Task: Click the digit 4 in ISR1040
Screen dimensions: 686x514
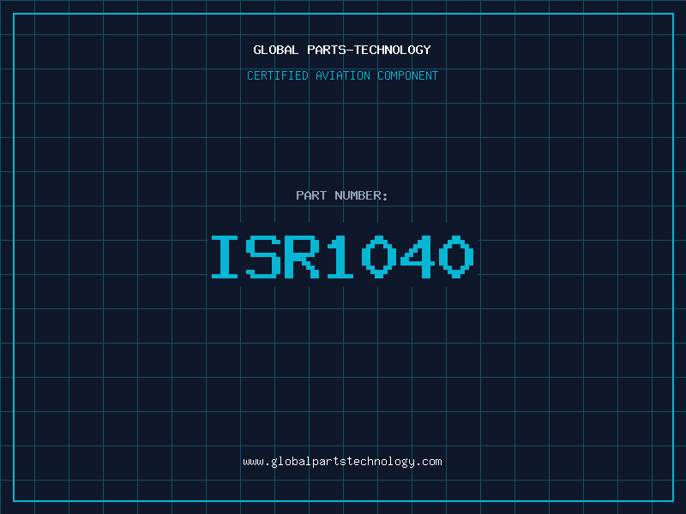Action: (x=417, y=257)
